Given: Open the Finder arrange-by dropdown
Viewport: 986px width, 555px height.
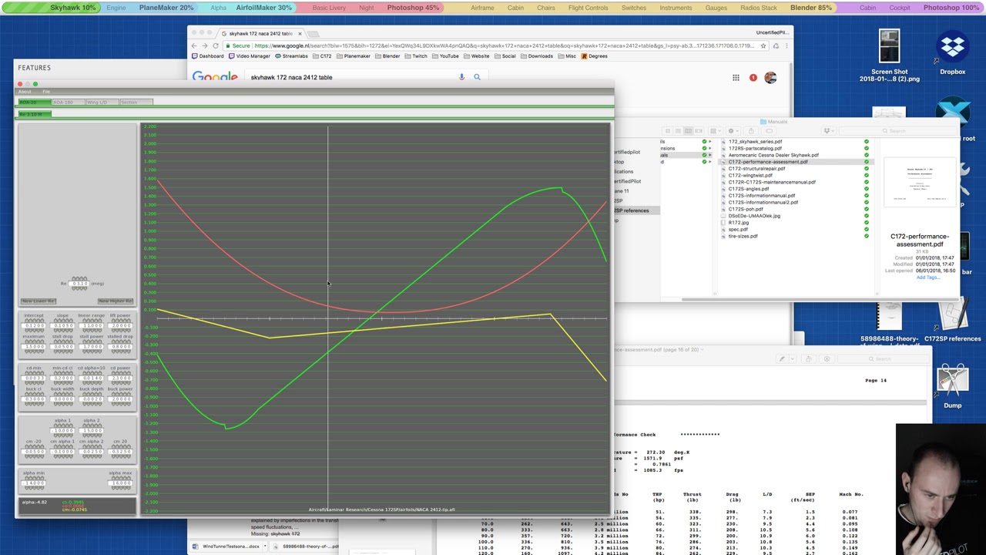Looking at the screenshot, I should pyautogui.click(x=716, y=131).
